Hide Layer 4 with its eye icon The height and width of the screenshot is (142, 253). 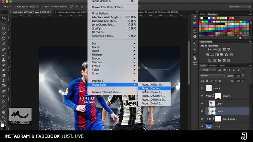[x=202, y=88]
